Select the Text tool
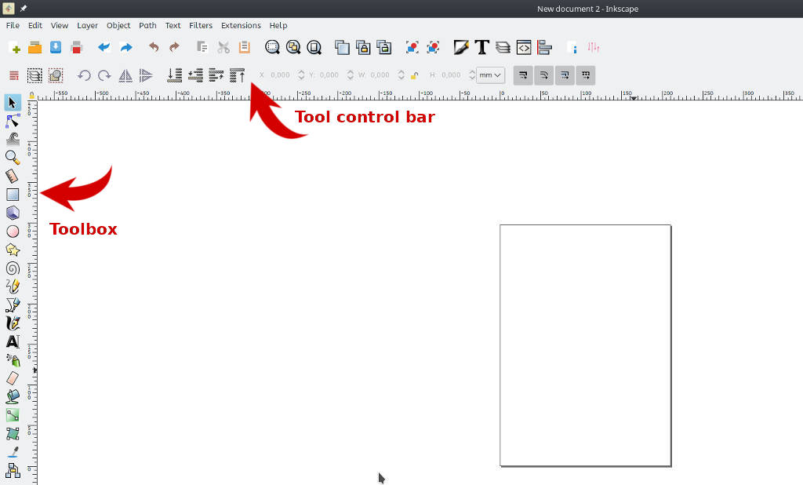The image size is (803, 485). (x=11, y=342)
